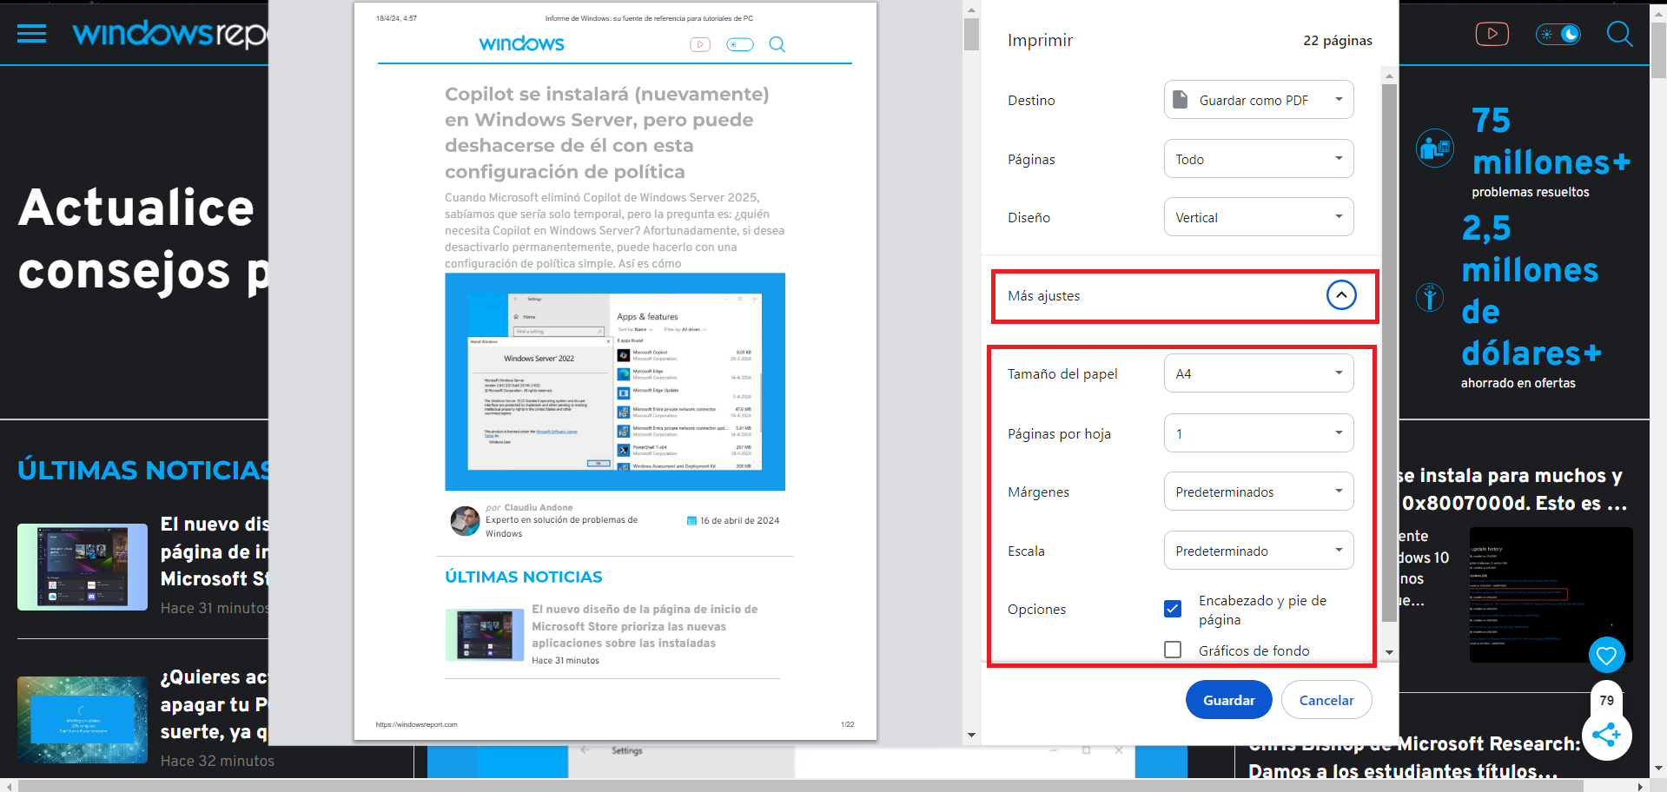Image resolution: width=1667 pixels, height=792 pixels.
Task: Open the Páginas por hoja dropdown
Action: point(1259,433)
